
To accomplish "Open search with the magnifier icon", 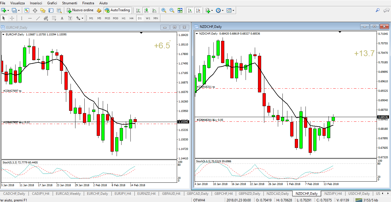I will pyautogui.click(x=378, y=10).
